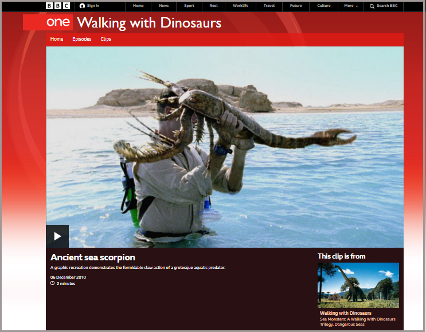The width and height of the screenshot is (426, 332).
Task: Open the BBC Home nav item
Action: pos(138,6)
